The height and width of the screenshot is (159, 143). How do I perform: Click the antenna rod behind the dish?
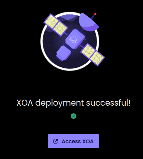pyautogui.click(x=93, y=17)
